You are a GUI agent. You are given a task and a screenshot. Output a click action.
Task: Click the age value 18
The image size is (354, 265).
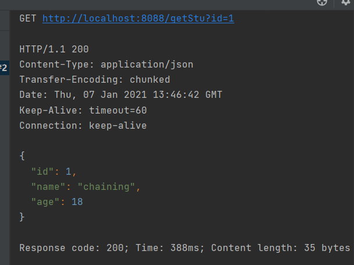click(x=77, y=202)
